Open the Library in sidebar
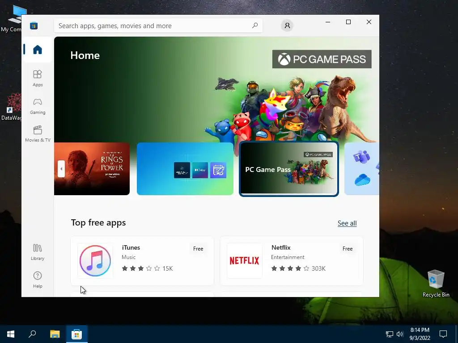The width and height of the screenshot is (458, 343). [x=38, y=252]
